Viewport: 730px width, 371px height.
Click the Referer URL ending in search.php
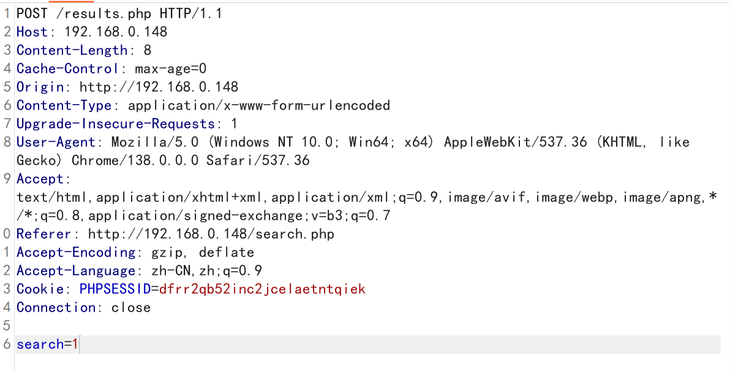tap(211, 234)
